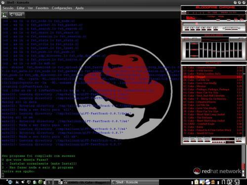
Task: Click the XMMS play button
Action: [x=193, y=29]
